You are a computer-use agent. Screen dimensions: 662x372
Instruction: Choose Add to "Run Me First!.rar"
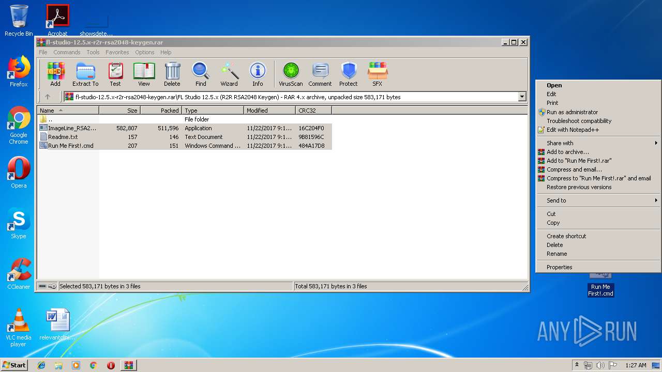coord(598,161)
